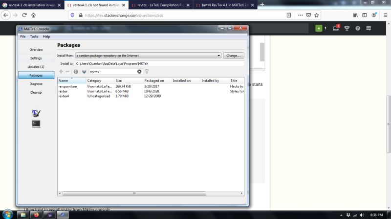Toggle reader view in address bar
Viewport: 391px width, 219px height.
pos(289,15)
